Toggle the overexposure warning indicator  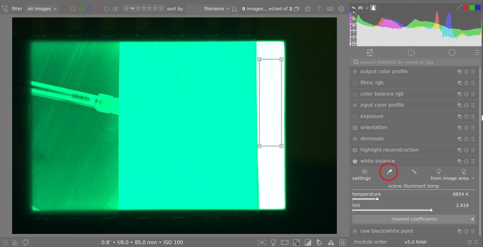tap(308, 242)
